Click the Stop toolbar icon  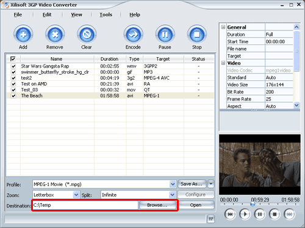196,35
